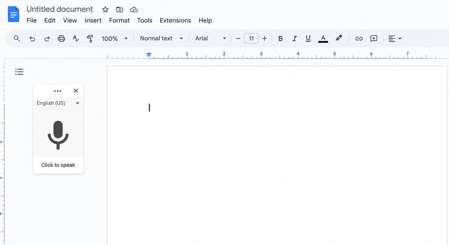The height and width of the screenshot is (245, 449).
Task: Open the Insert menu
Action: [93, 20]
